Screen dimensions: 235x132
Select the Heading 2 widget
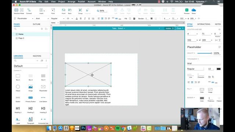click(30, 110)
